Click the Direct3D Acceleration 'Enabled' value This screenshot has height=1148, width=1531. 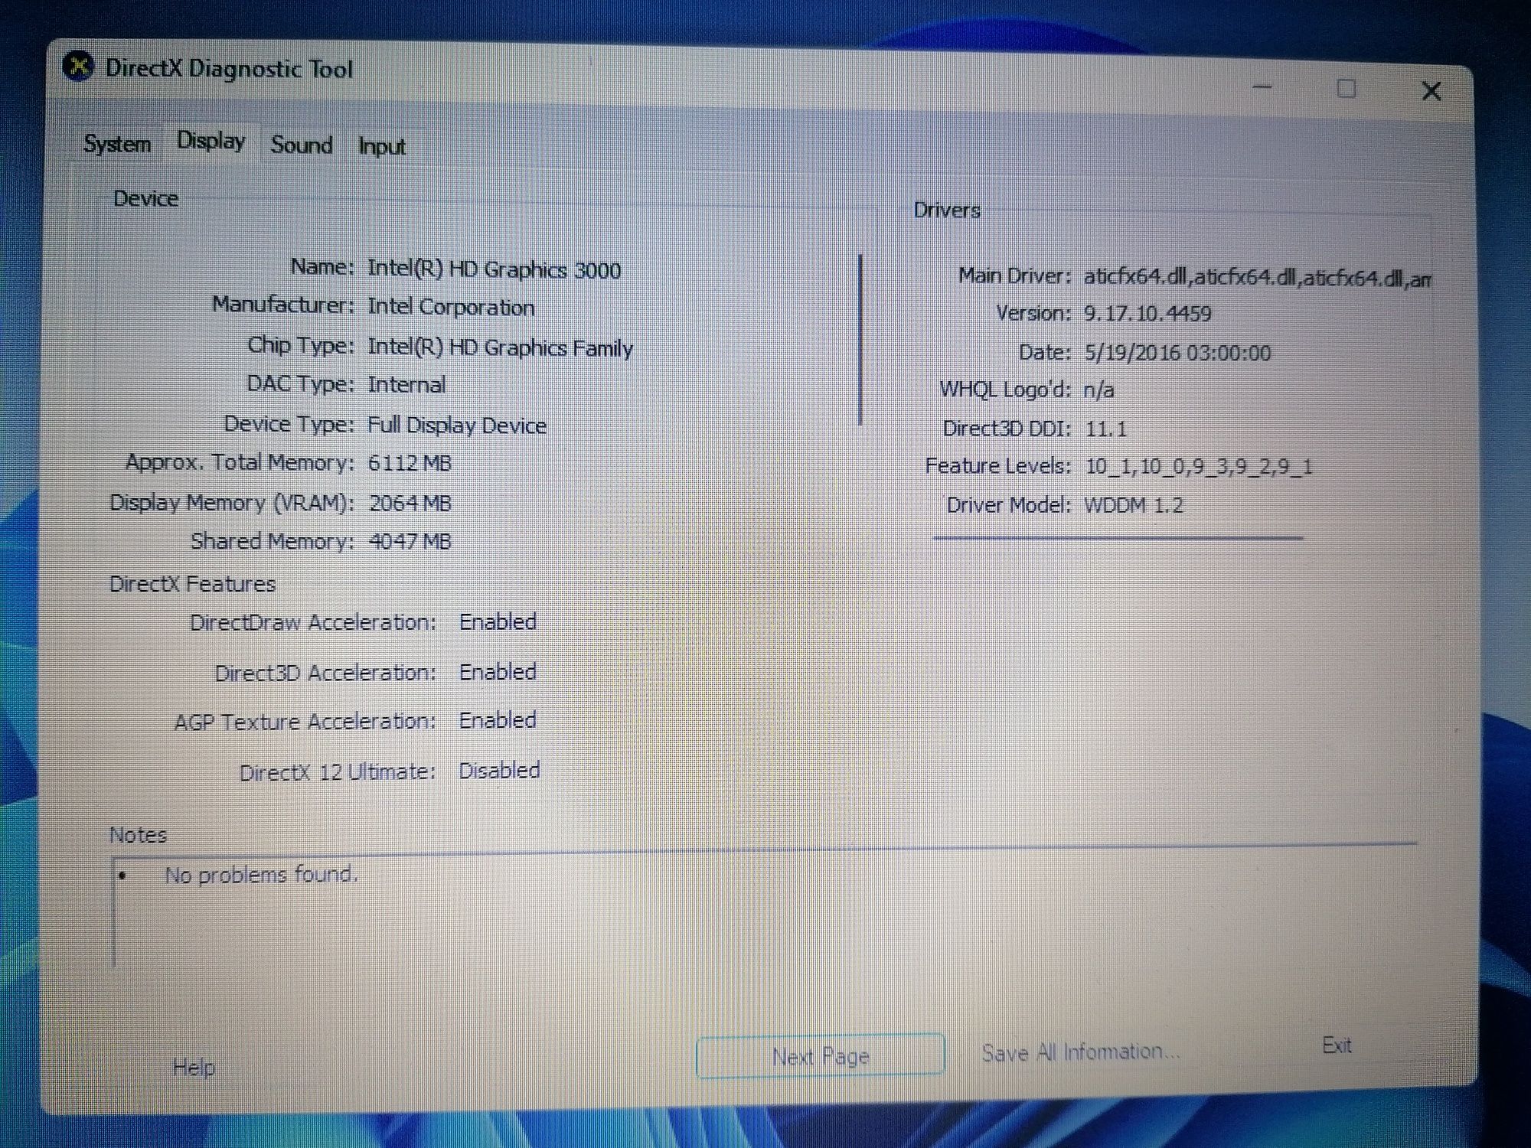(498, 671)
